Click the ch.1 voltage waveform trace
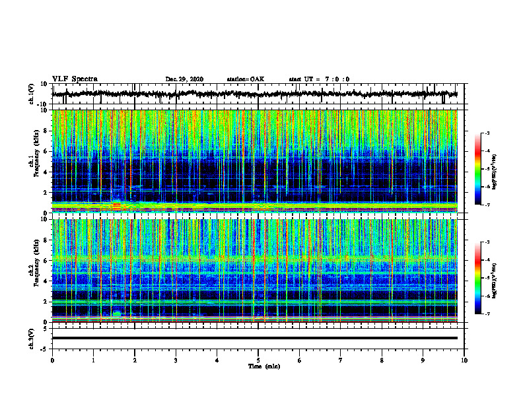Image resolution: width=523 pixels, height=404 pixels. (254, 94)
